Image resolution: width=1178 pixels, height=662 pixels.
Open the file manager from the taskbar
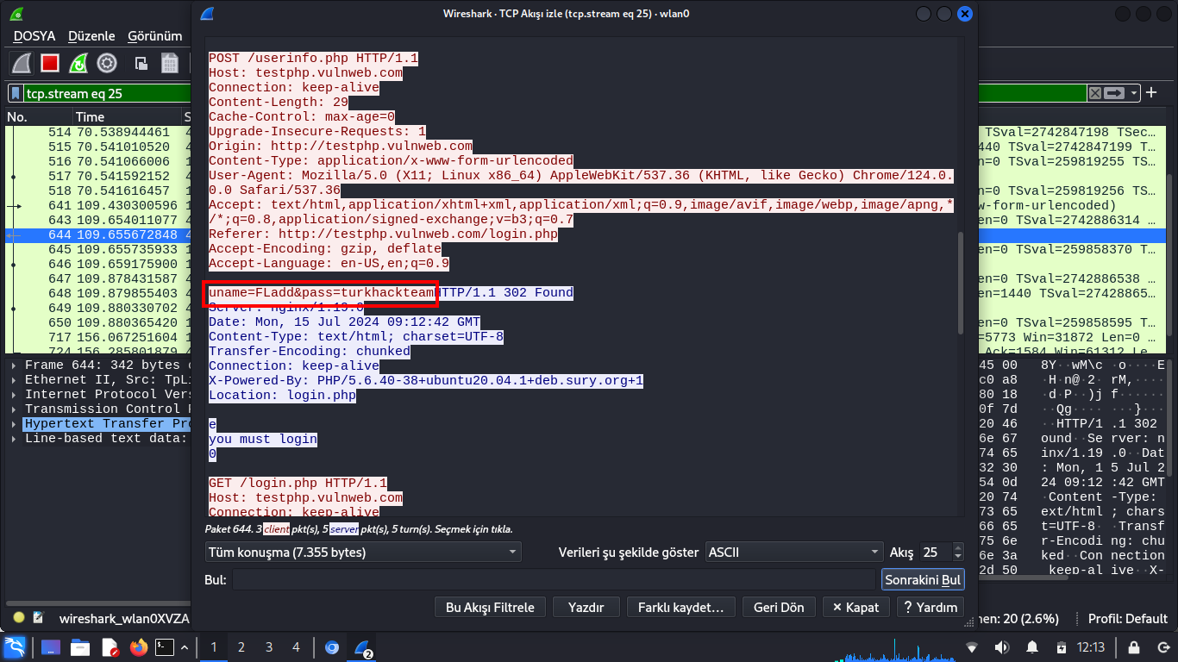coord(80,647)
